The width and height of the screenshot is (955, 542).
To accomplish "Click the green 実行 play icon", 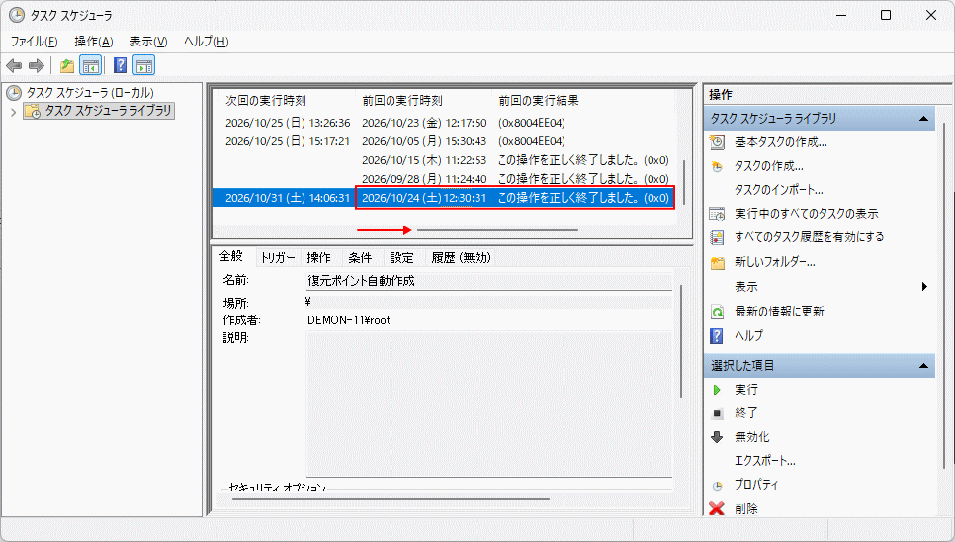I will click(x=717, y=390).
